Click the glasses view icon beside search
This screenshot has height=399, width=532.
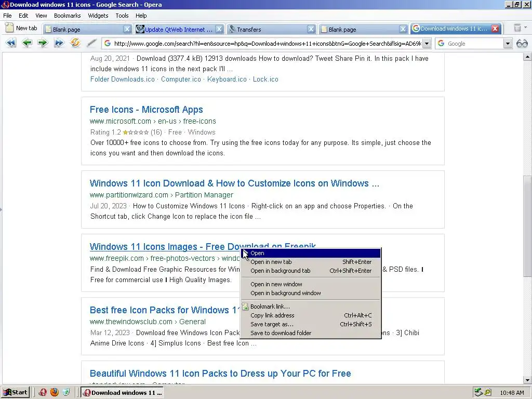(522, 44)
